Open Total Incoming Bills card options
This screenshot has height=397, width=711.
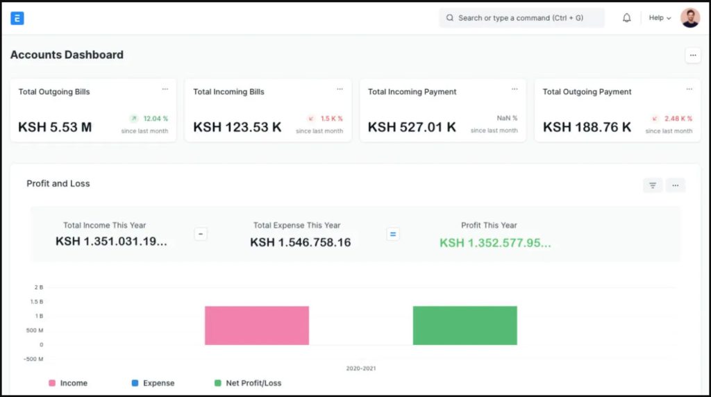click(340, 89)
